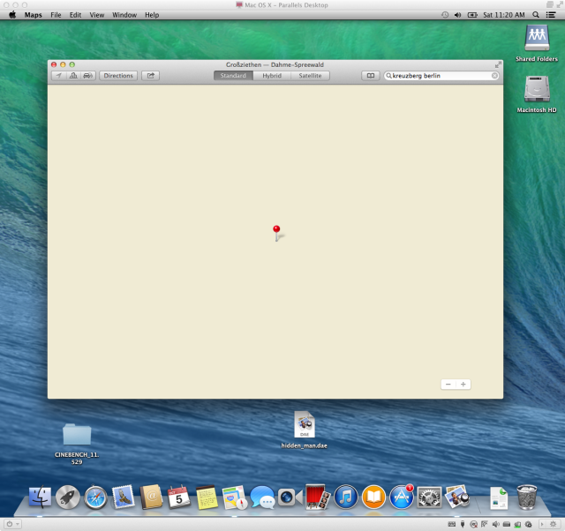
Task: Open Safari from the Dock
Action: tap(95, 497)
